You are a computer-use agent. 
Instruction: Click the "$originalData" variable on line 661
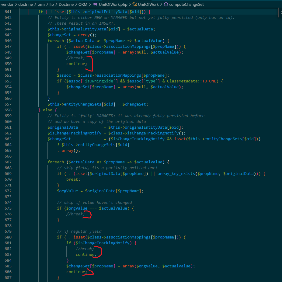coord(63,127)
